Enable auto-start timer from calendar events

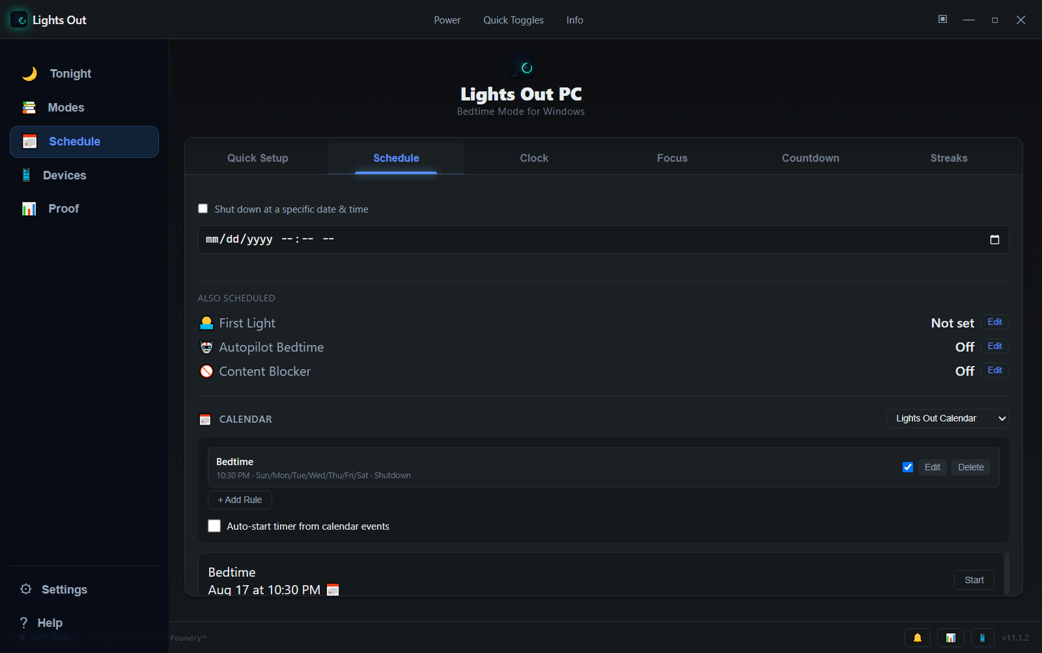click(214, 526)
